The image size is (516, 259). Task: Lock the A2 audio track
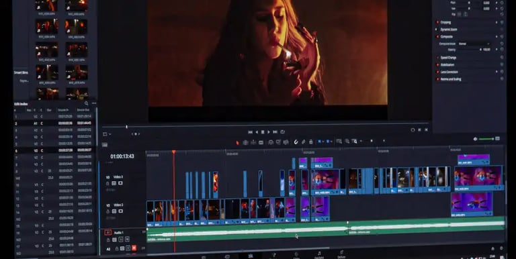(117, 248)
